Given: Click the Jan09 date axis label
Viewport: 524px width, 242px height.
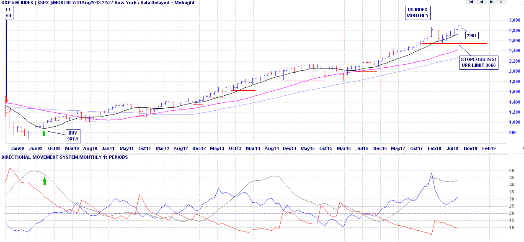Looking at the screenshot, I should click(x=18, y=148).
